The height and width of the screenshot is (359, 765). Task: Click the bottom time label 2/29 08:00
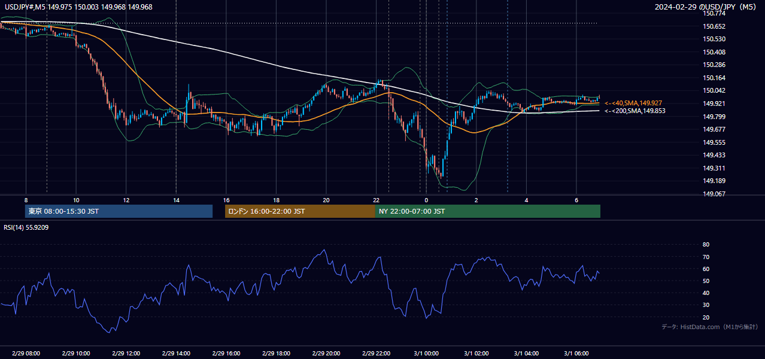[26, 353]
